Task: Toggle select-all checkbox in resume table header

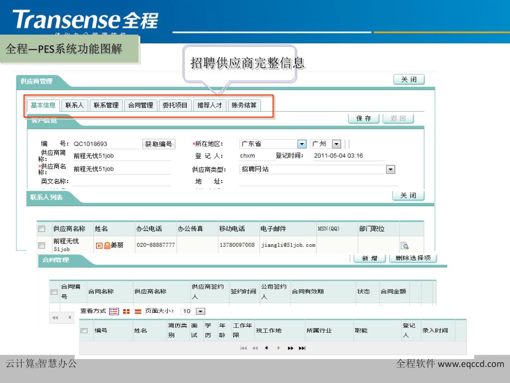Action: click(84, 331)
